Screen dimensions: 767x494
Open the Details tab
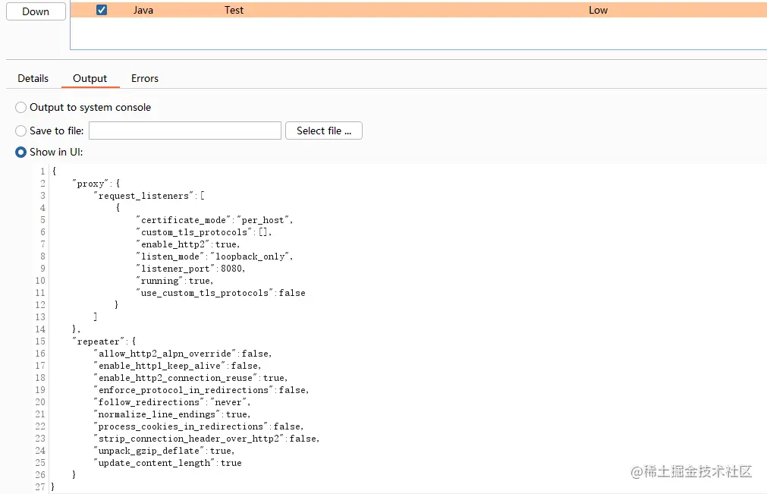(33, 78)
